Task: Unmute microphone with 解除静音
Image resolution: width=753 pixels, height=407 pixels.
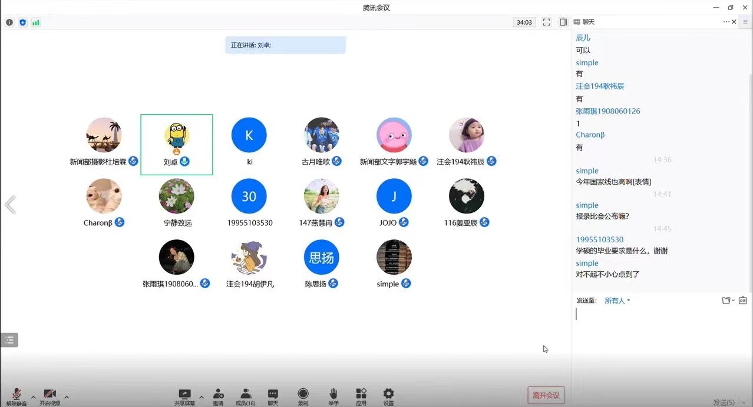Action: [16, 396]
